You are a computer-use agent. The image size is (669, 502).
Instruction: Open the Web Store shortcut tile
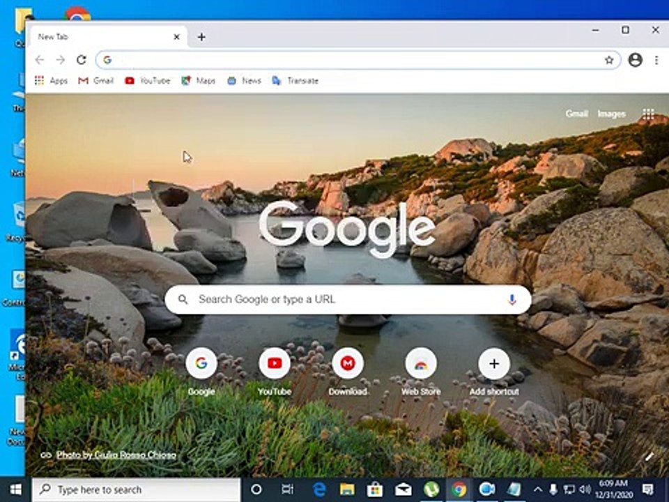coord(421,371)
